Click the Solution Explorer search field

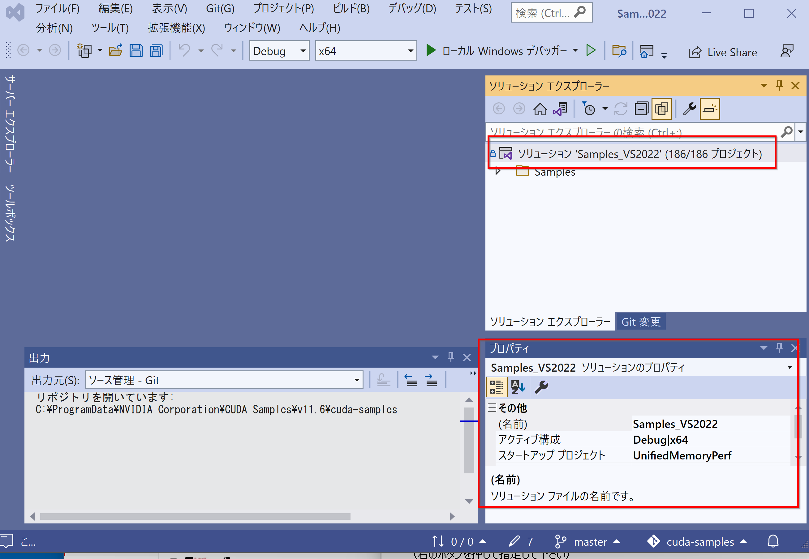coord(634,132)
